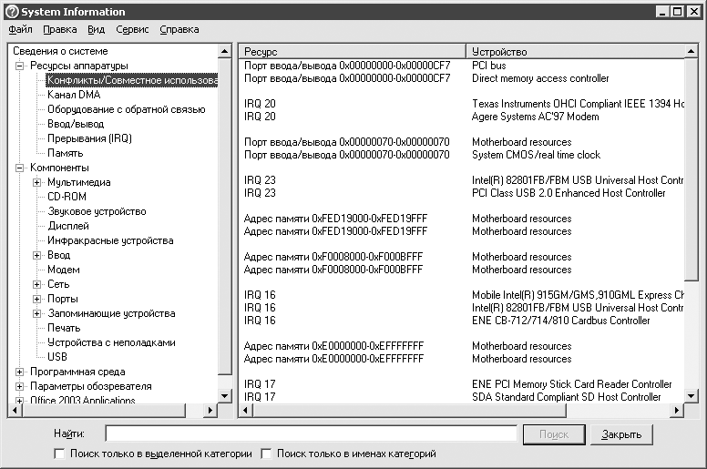This screenshot has height=469, width=707.
Task: Click the Найти search input field
Action: coord(310,434)
